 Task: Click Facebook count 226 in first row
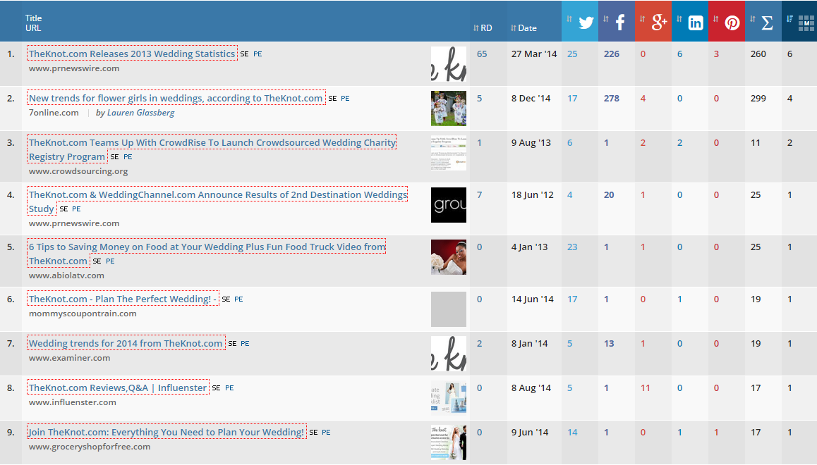tap(612, 54)
